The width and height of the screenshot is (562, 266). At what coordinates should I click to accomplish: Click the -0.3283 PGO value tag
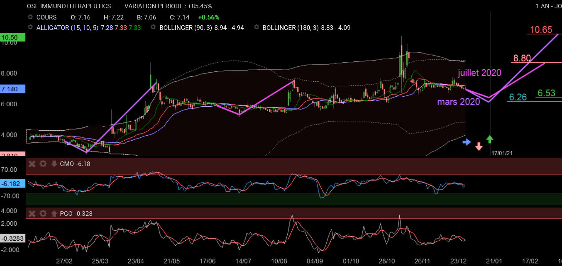point(12,239)
